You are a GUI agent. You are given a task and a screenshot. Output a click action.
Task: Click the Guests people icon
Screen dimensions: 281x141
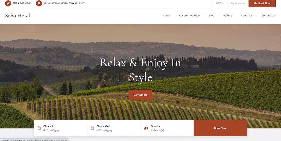[x=146, y=128]
